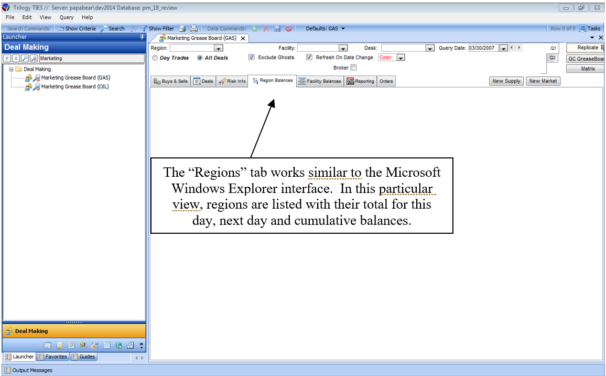606x376 pixels.
Task: Select the Day Trades radio button
Action: click(155, 58)
